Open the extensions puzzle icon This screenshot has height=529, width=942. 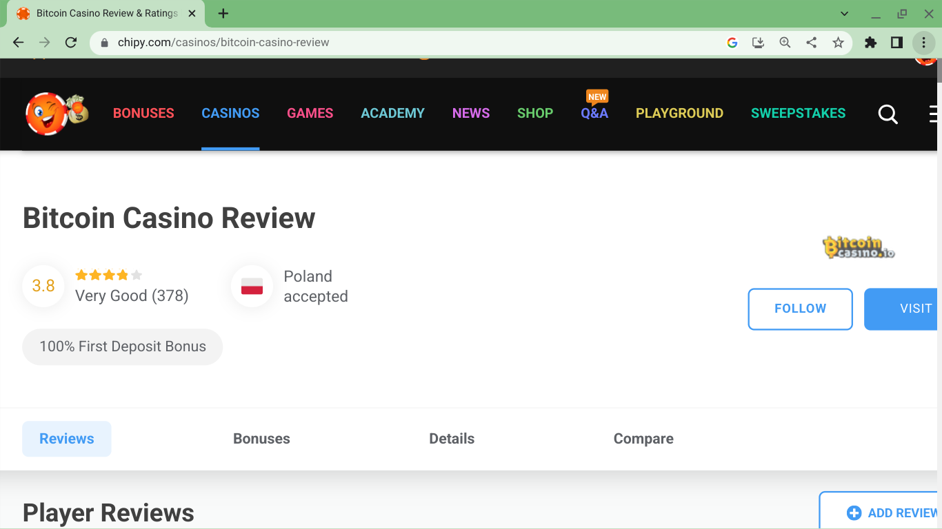(x=870, y=43)
